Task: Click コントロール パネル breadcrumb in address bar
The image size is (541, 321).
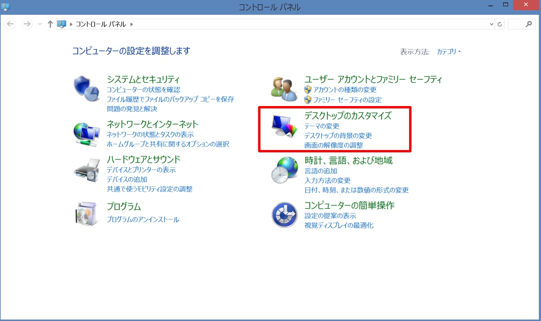Action: (101, 24)
